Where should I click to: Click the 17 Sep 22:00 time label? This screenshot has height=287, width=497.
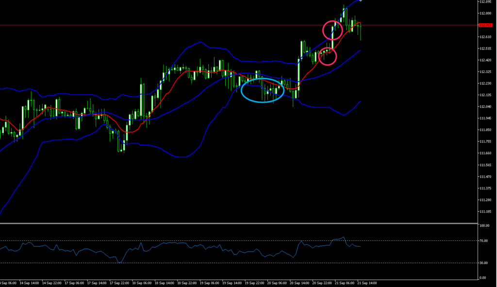point(119,283)
